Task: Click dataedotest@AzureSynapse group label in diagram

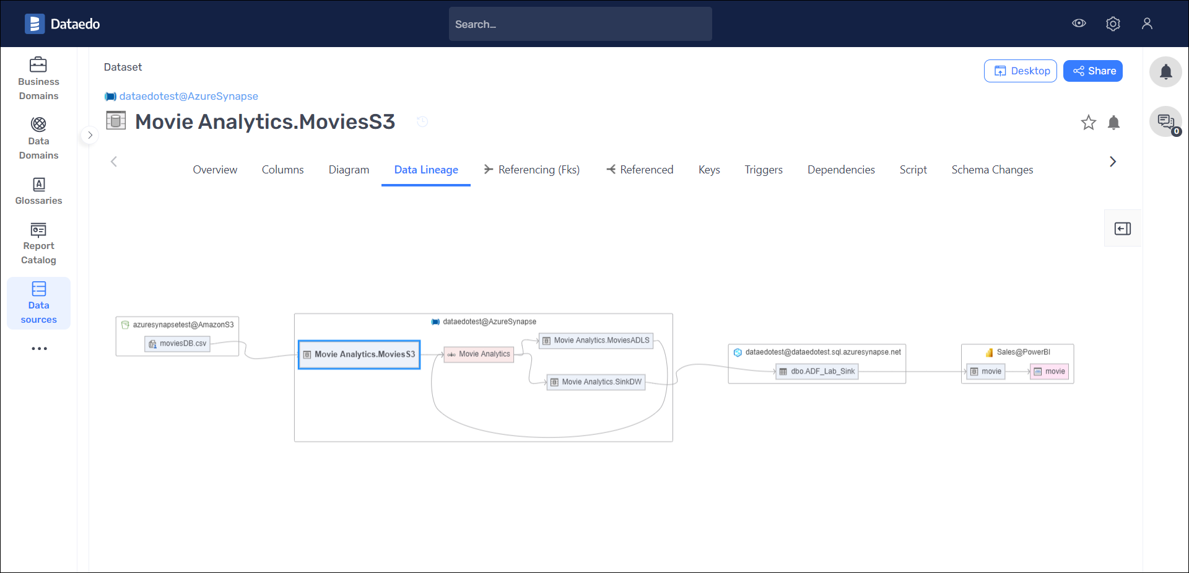Action: (x=489, y=321)
